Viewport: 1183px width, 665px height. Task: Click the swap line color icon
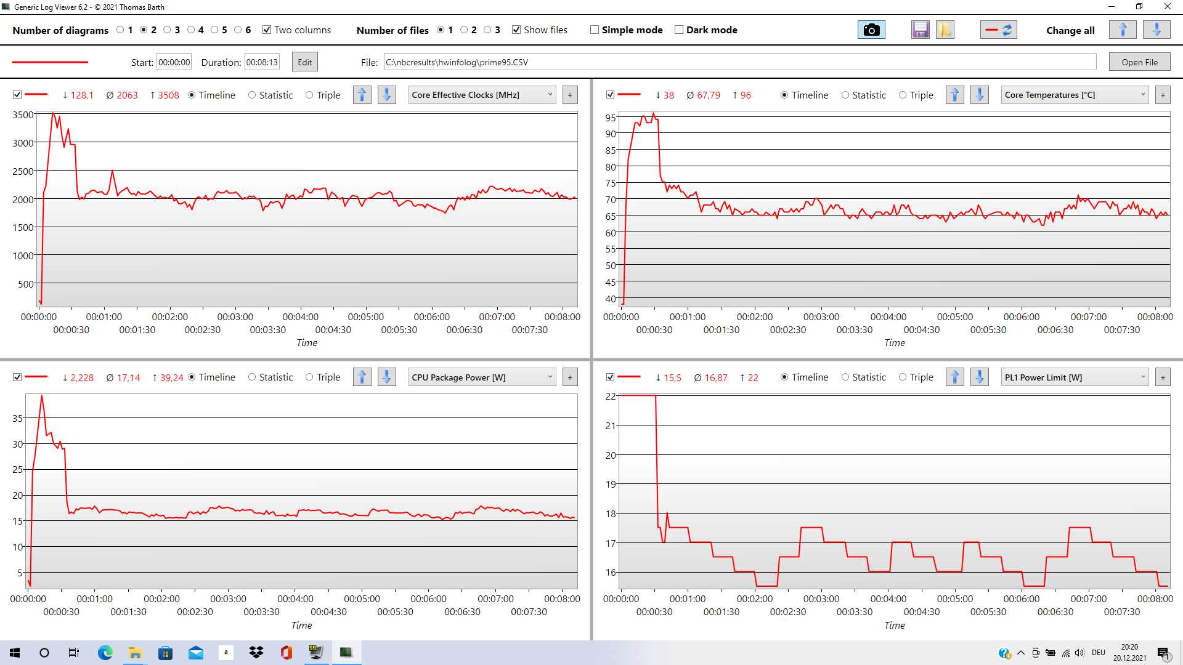pos(998,30)
